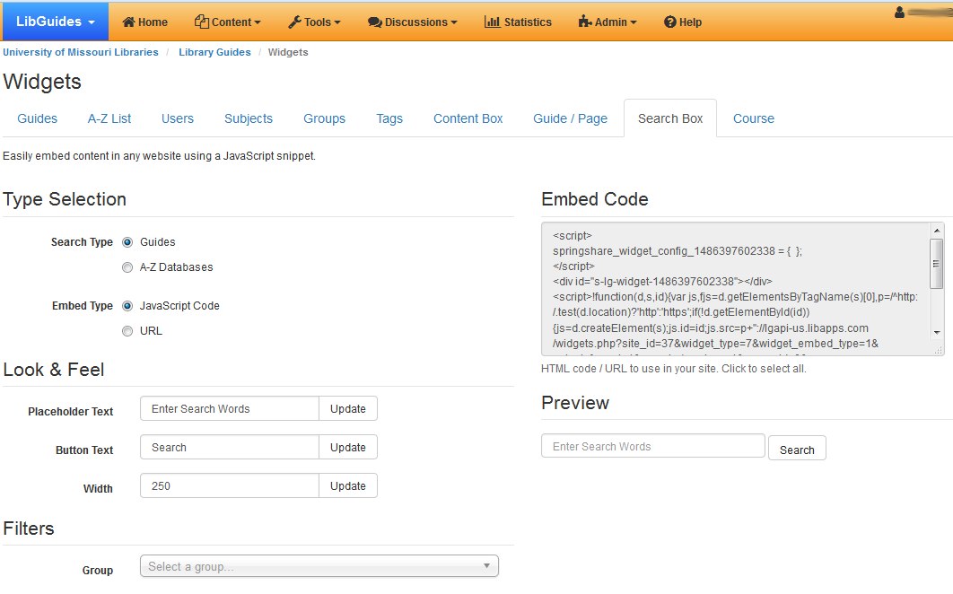This screenshot has width=953, height=594.
Task: Select the Search Box tab
Action: pyautogui.click(x=670, y=118)
